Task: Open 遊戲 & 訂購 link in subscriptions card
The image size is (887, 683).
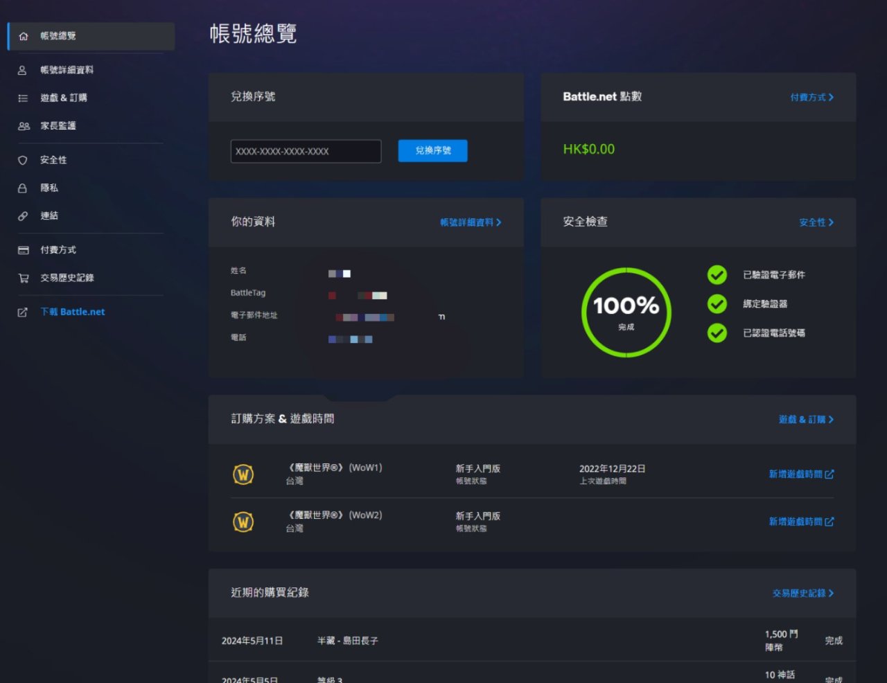Action: [x=806, y=420]
